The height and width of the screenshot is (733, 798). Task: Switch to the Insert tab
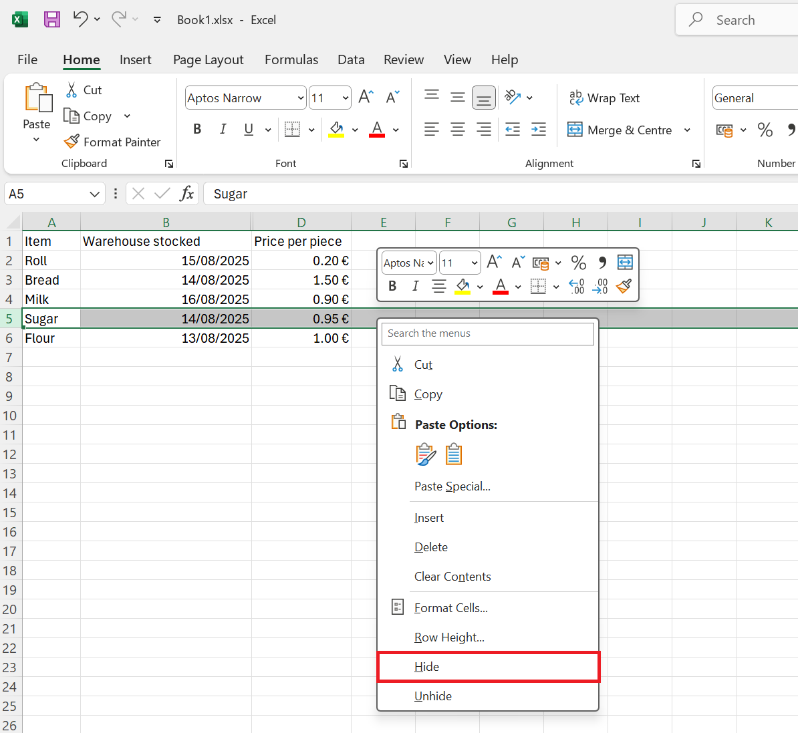(136, 59)
